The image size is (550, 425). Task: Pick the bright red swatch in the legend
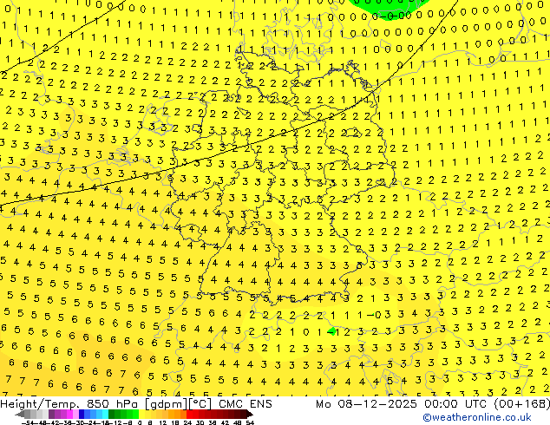pyautogui.click(x=189, y=415)
